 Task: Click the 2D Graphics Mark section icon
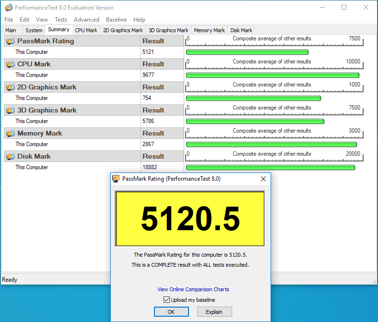click(x=11, y=87)
